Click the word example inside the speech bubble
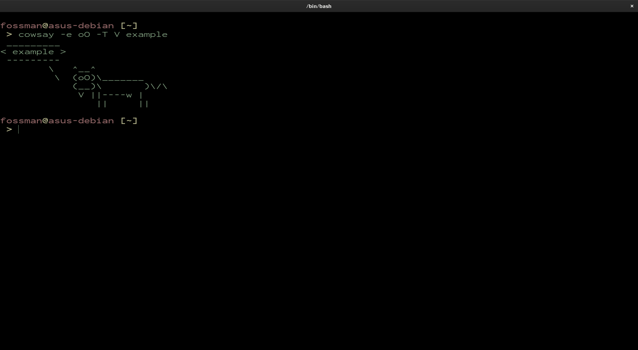The width and height of the screenshot is (638, 350). coord(33,52)
